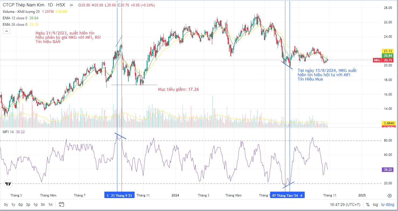Click the 80.00 level on MFI scale
Screen dimensions: 398x211
[388, 140]
